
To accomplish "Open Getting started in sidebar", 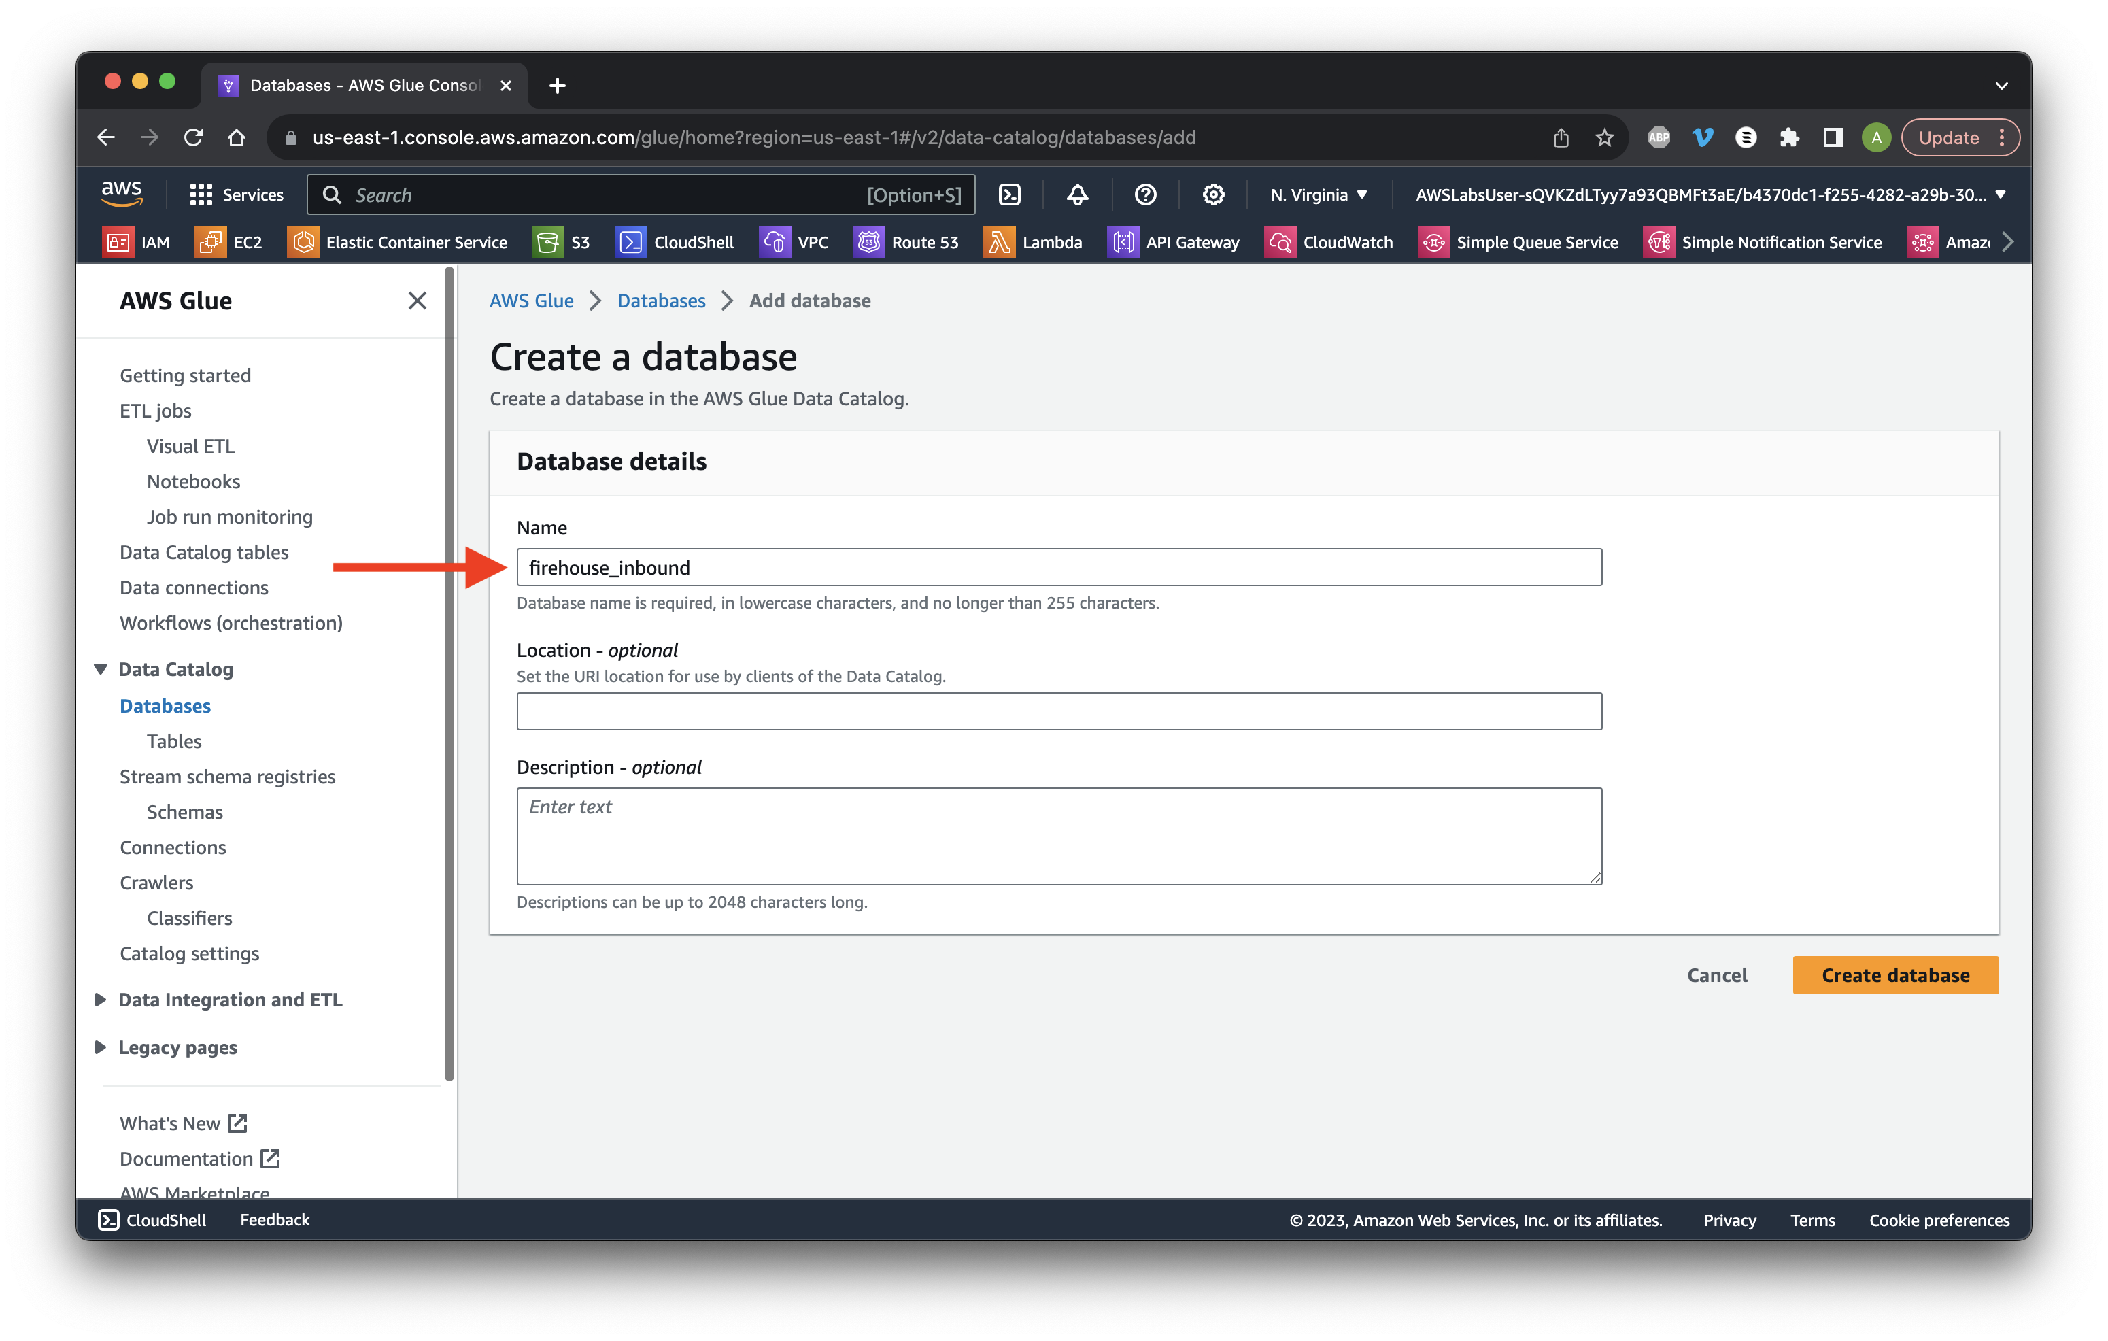I will coord(185,375).
